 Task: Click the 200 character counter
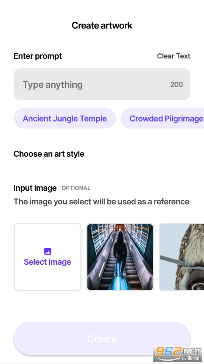point(176,84)
